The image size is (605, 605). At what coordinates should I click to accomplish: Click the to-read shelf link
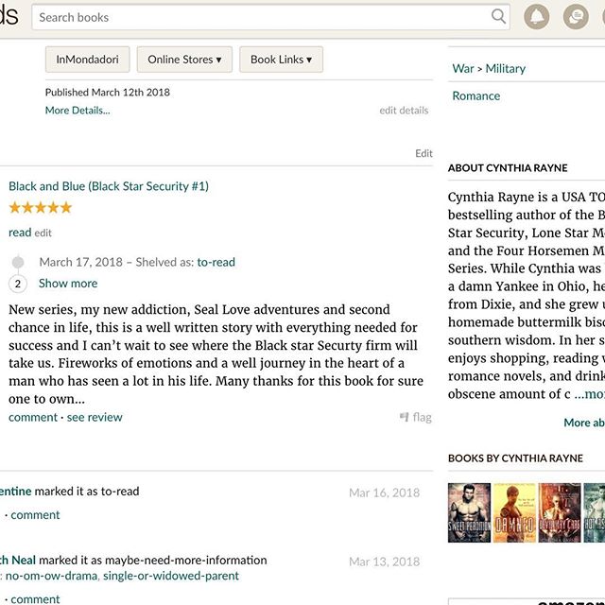[x=216, y=262]
